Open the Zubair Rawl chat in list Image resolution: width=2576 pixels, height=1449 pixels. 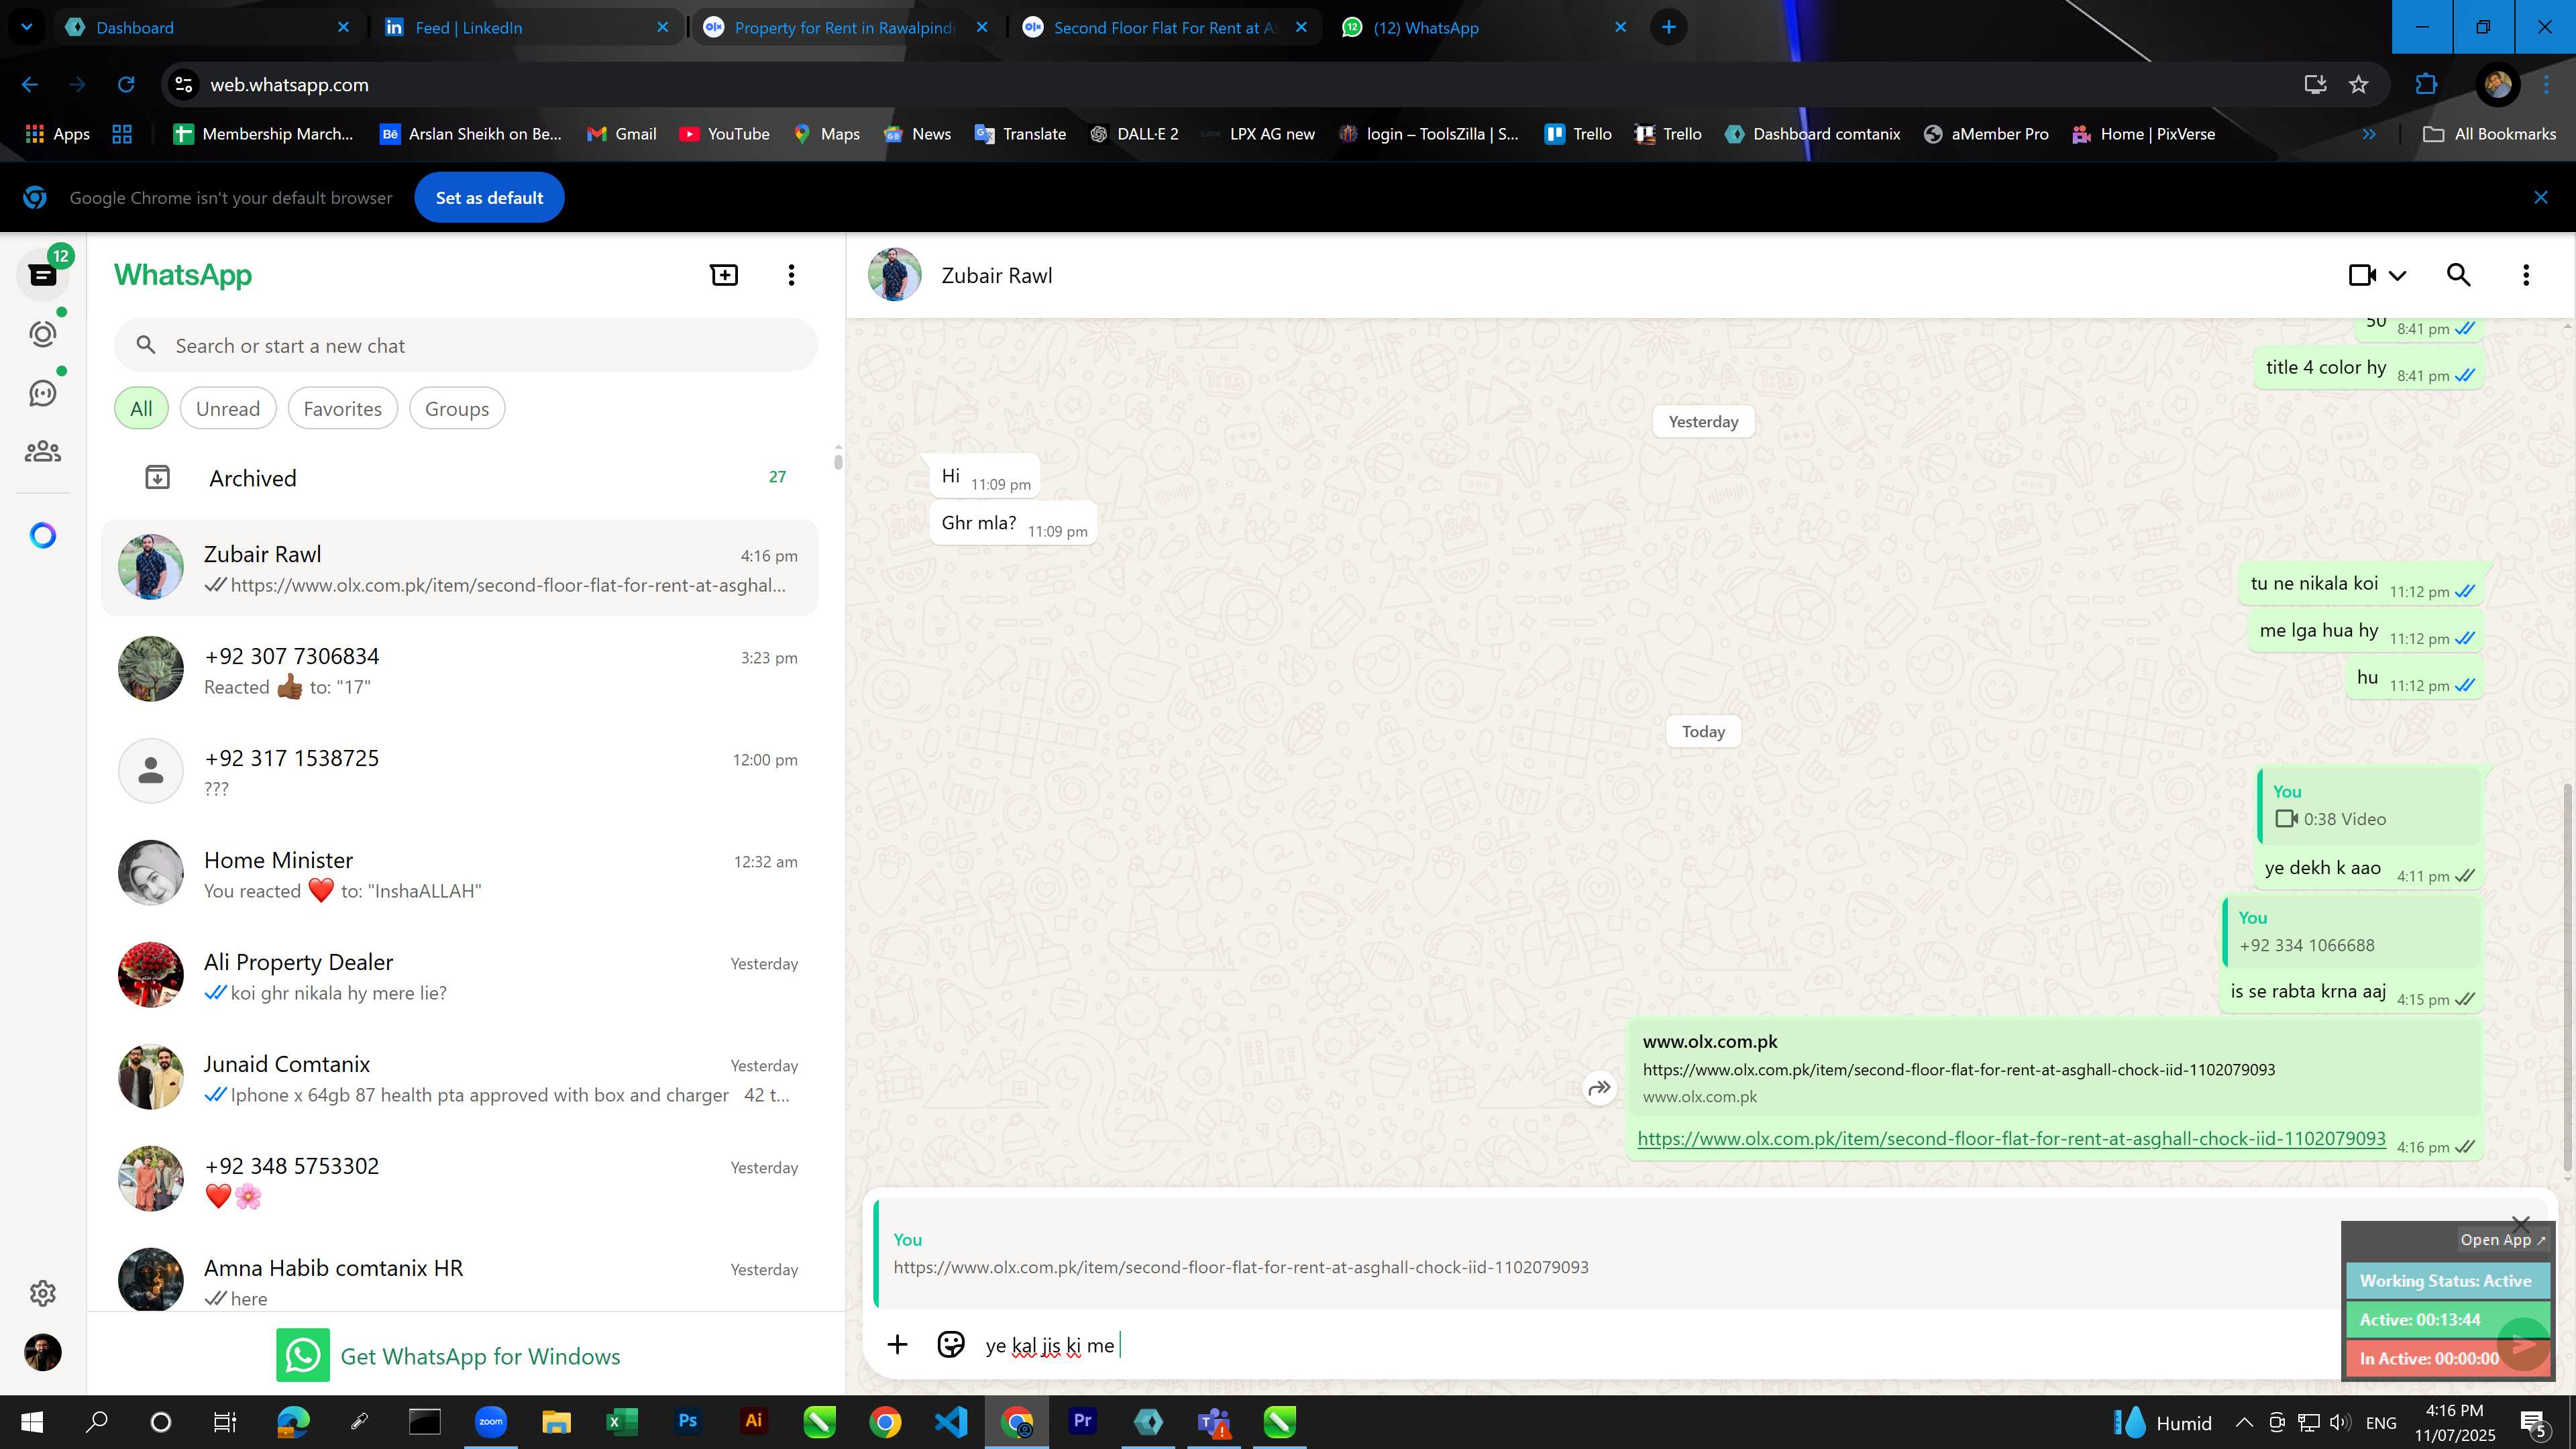(460, 568)
